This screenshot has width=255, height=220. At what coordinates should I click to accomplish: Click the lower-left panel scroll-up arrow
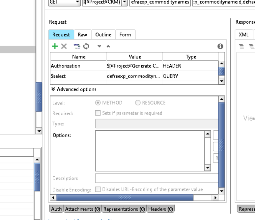point(37,160)
